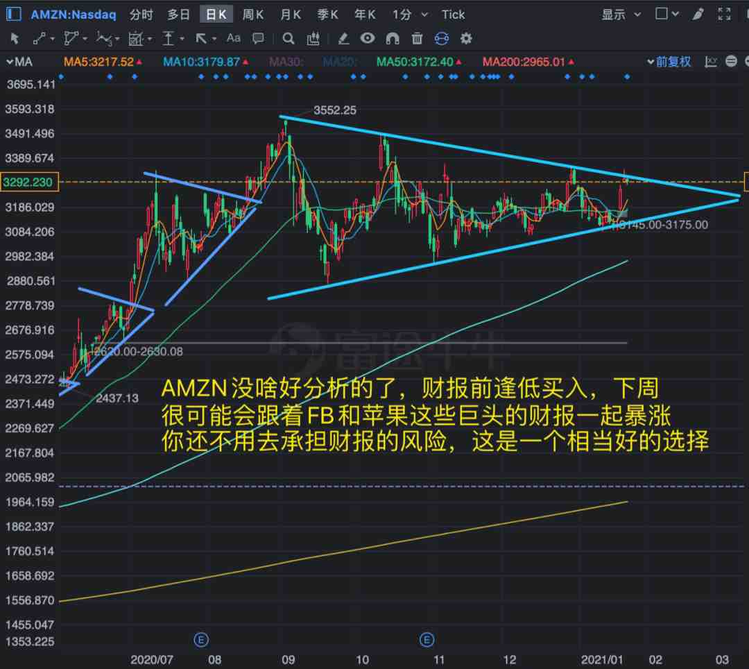The image size is (749, 669).
Task: Click the 3695.141 price axis value
Action: pos(30,85)
